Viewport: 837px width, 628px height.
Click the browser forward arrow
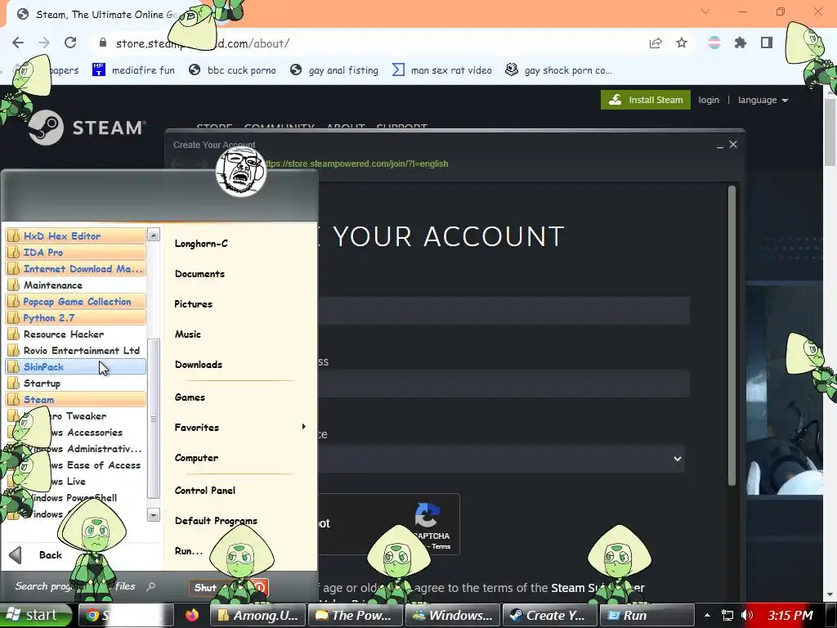pos(44,43)
